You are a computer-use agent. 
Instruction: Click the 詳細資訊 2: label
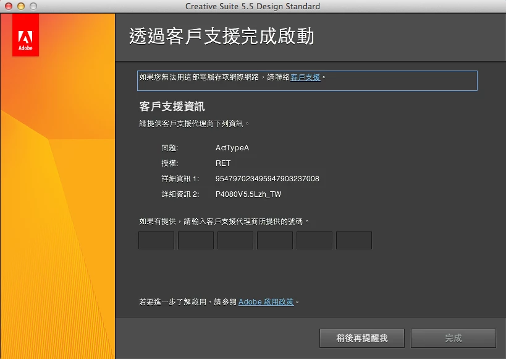(x=180, y=194)
